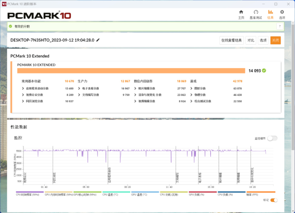Click the PCMark 10 title bar app icon
The width and height of the screenshot is (295, 213).
[4, 4]
